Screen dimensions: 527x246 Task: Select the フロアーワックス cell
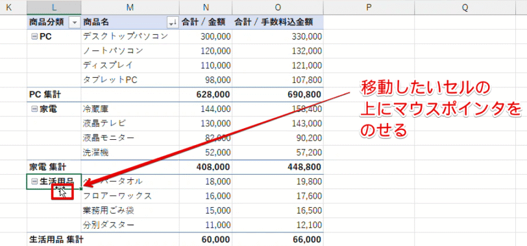pyautogui.click(x=130, y=196)
